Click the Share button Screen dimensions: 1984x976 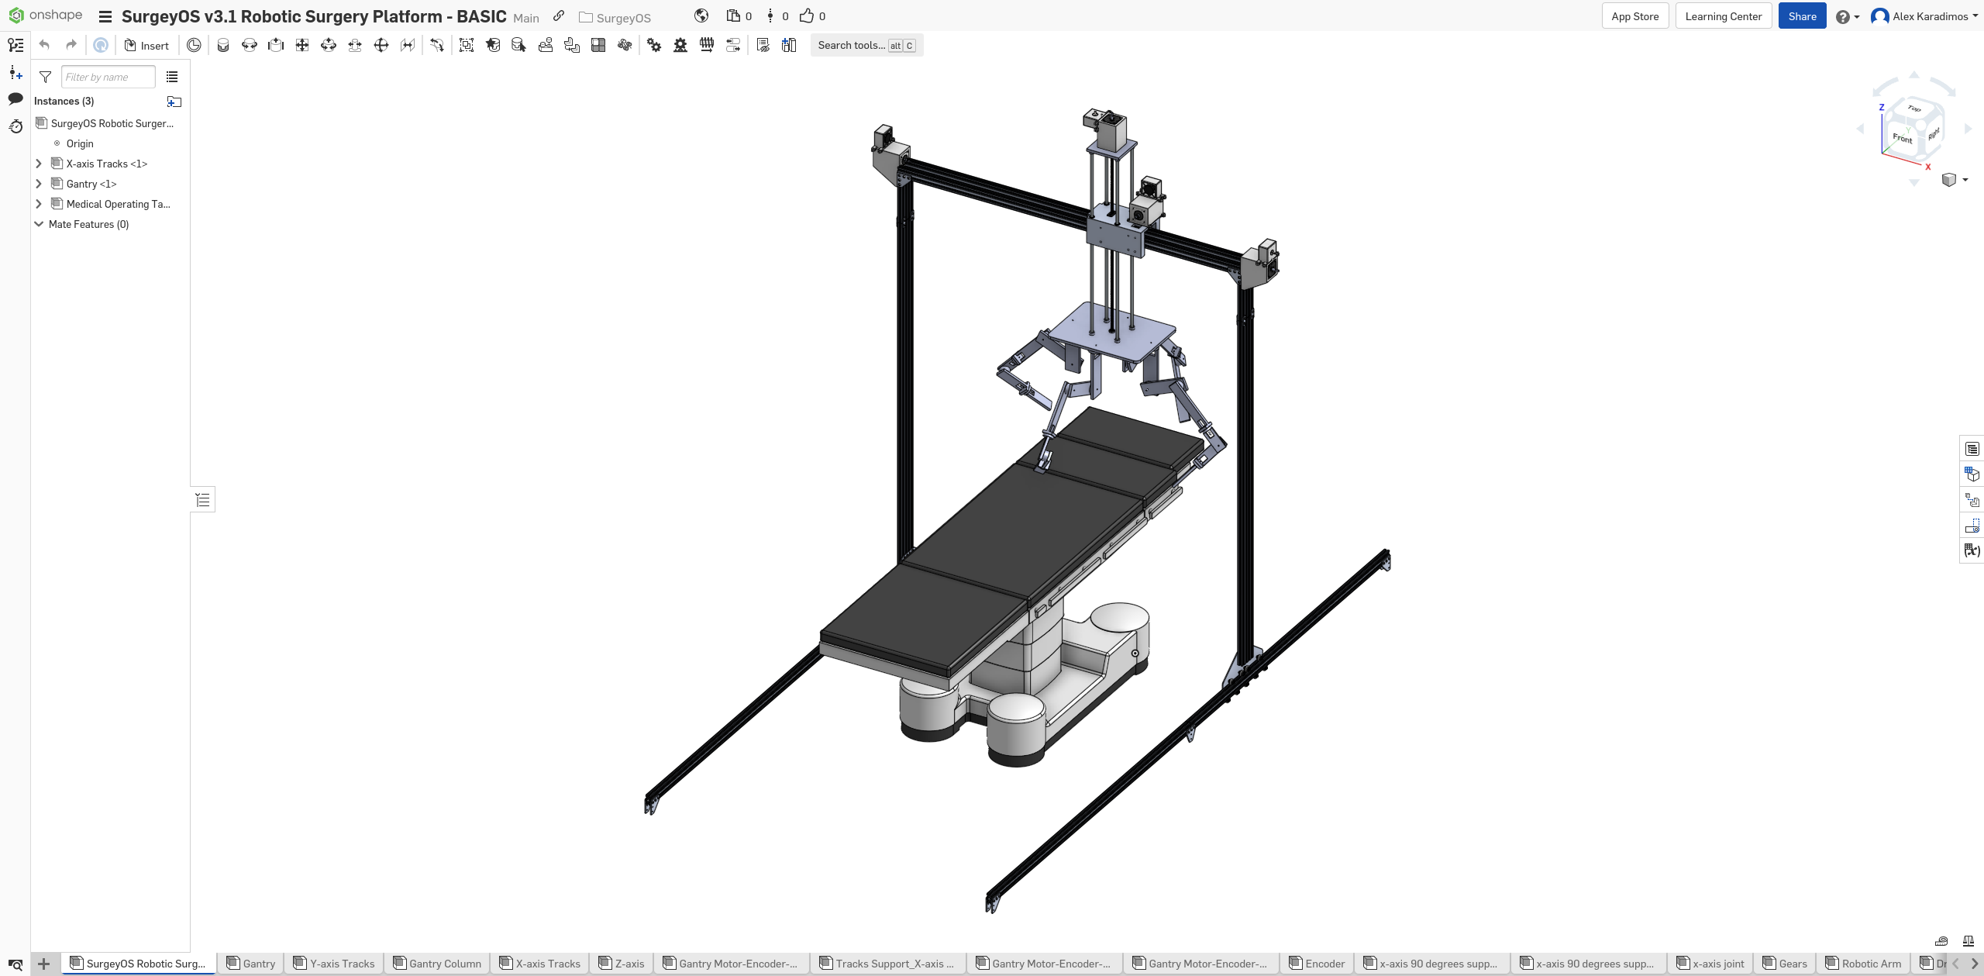click(x=1802, y=16)
